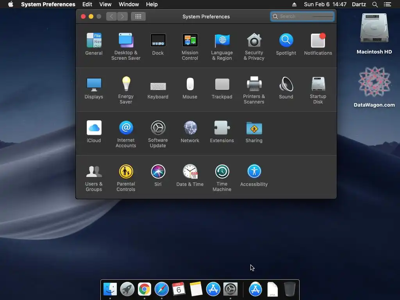Screen dimensions: 400x300
Task: Open Printers & Scanners preferences
Action: click(254, 90)
